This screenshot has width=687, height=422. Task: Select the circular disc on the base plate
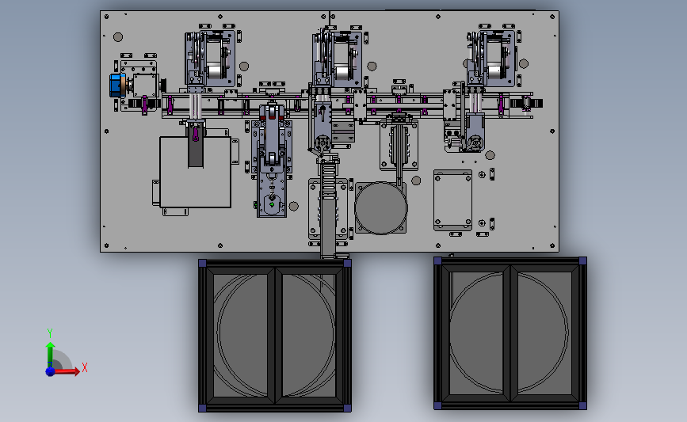click(x=380, y=208)
